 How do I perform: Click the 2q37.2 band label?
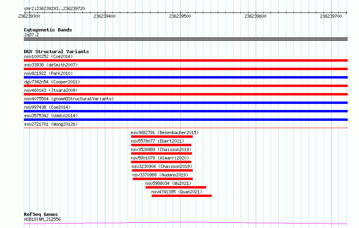coord(31,35)
